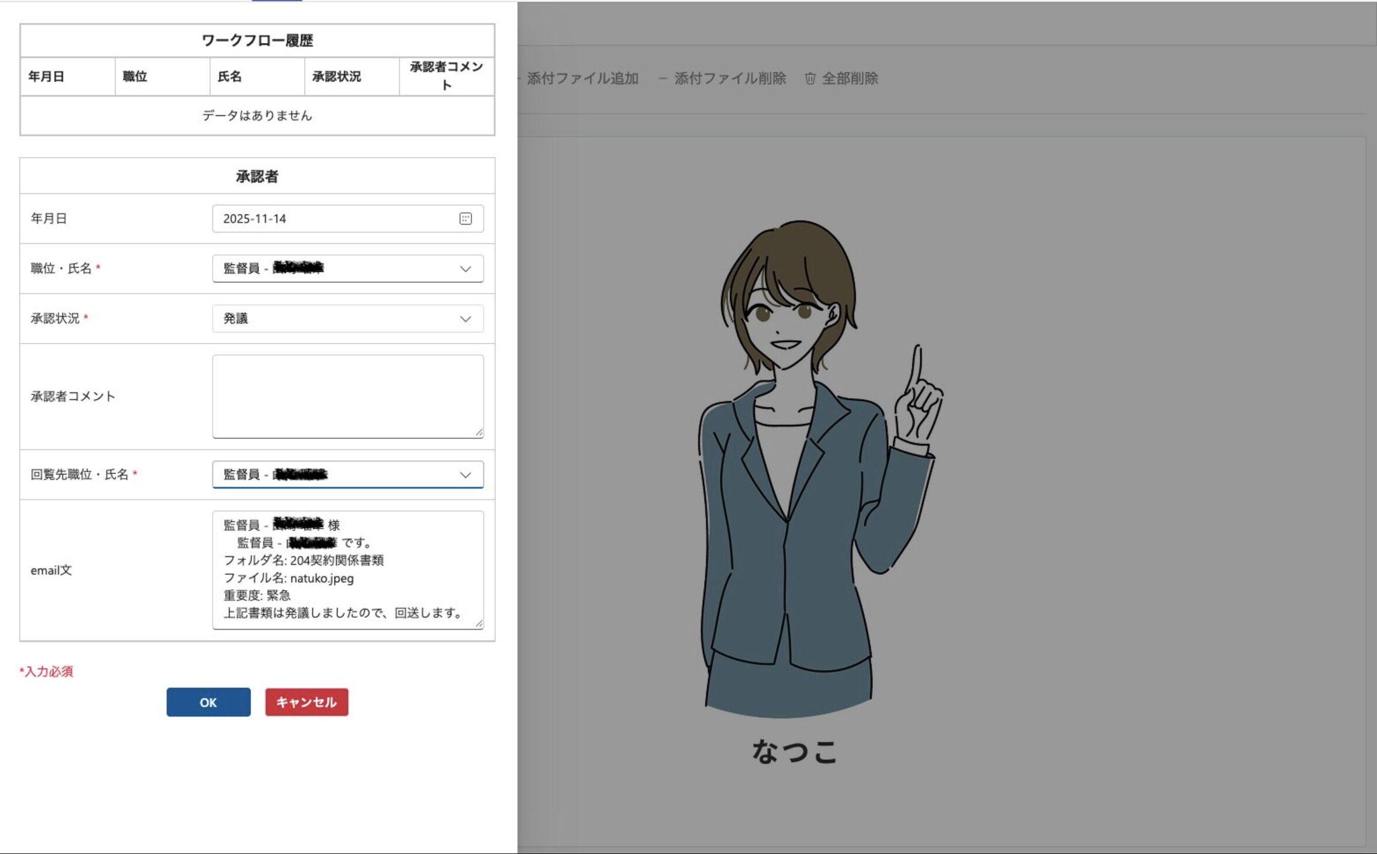Click the trash icon for 全部削除
Image resolution: width=1377 pixels, height=854 pixels.
(810, 78)
